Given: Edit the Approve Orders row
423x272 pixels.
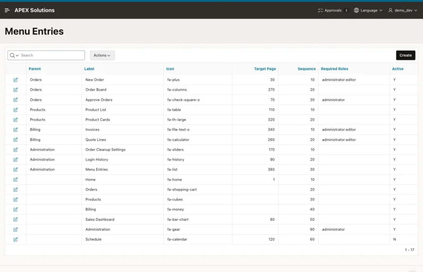Looking at the screenshot, I should [15, 100].
